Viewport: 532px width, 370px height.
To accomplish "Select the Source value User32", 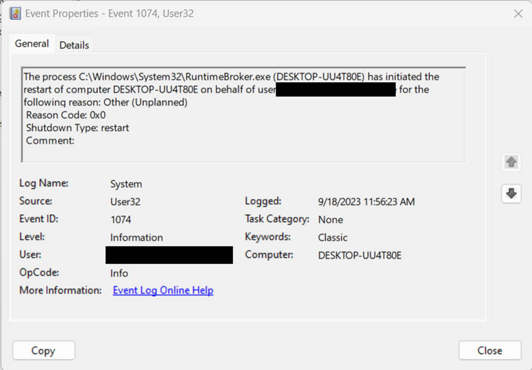I will coord(125,202).
